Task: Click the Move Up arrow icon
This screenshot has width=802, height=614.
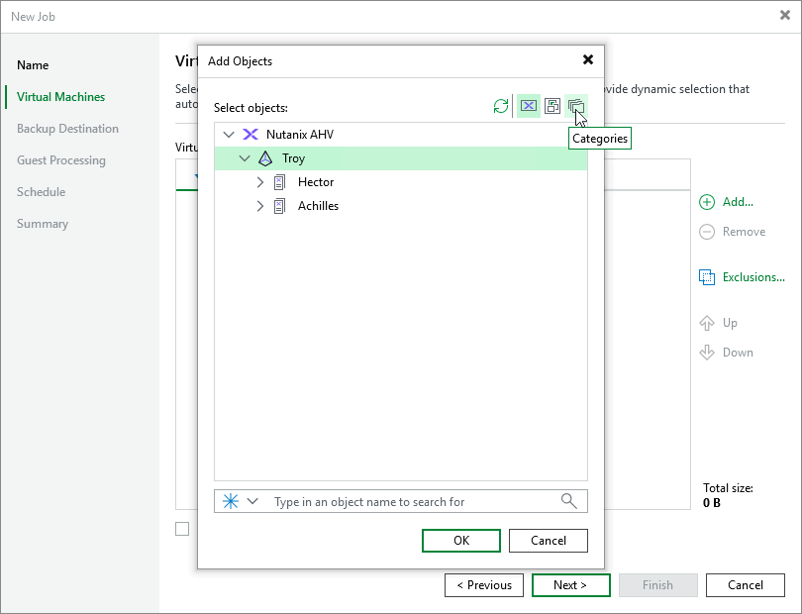Action: point(707,323)
